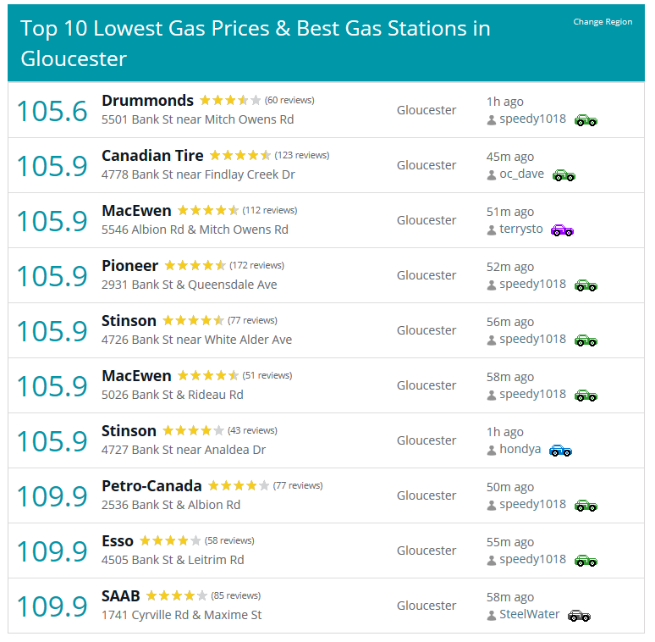The image size is (655, 642).
Task: Click the (112 reviews) link for MacEwen
Action: (270, 210)
